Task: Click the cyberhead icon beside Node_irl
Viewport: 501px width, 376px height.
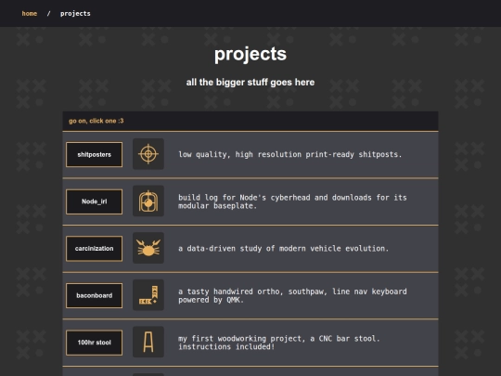Action: point(148,201)
